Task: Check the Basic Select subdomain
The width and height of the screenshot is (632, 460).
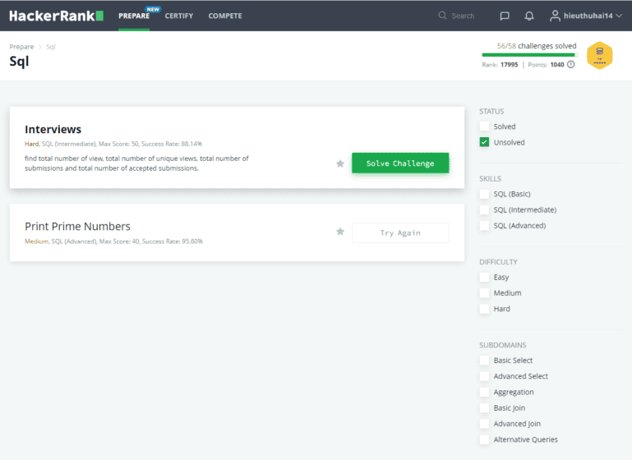Action: 485,360
